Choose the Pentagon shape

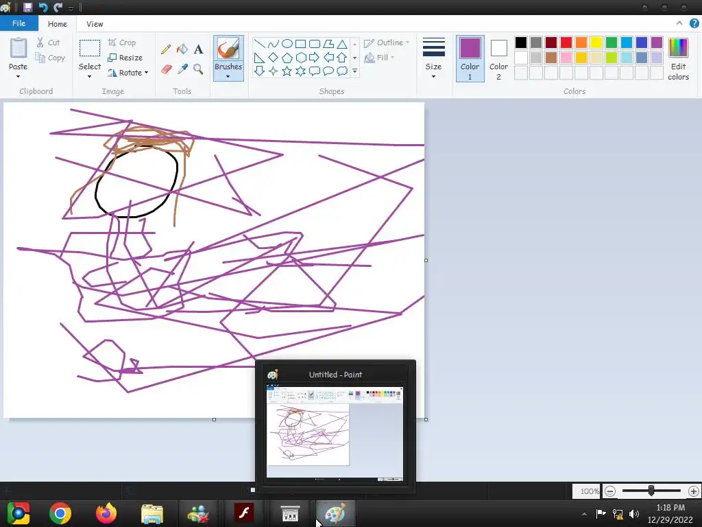[287, 58]
